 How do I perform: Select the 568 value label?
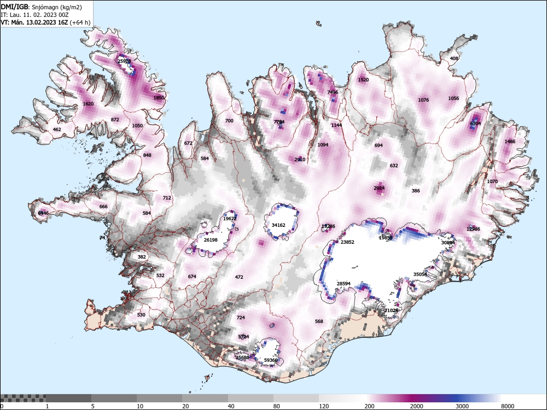[x=319, y=321]
